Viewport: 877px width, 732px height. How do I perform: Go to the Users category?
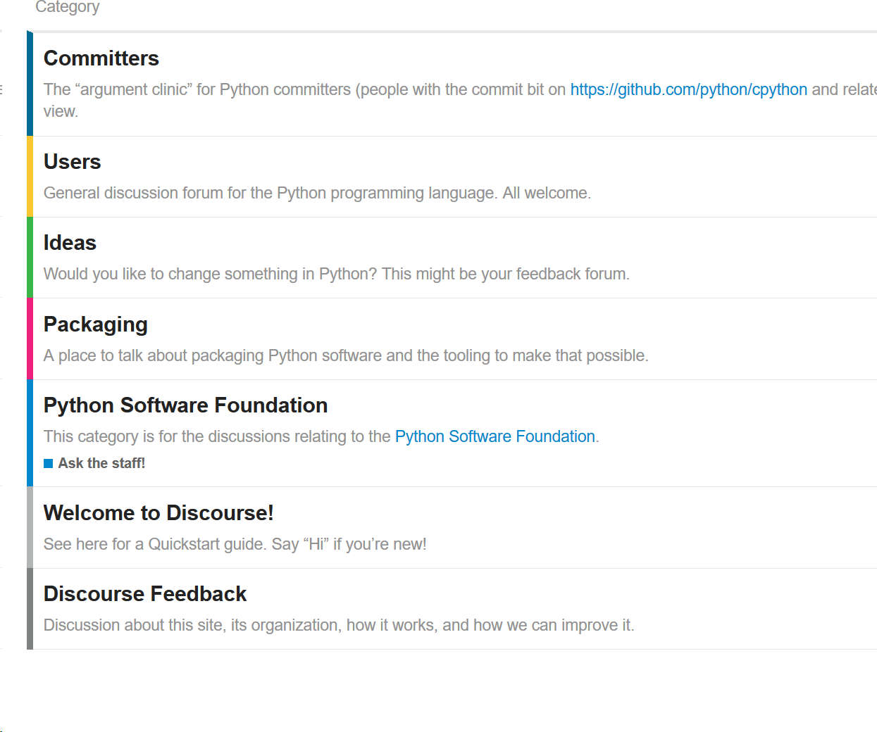point(73,162)
